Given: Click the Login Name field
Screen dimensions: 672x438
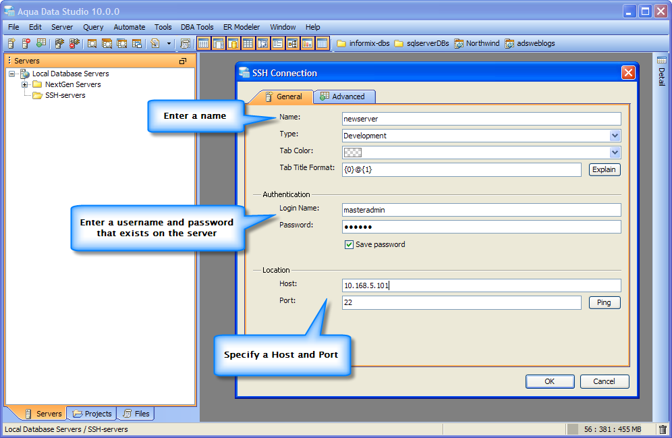Looking at the screenshot, I should pyautogui.click(x=481, y=210).
